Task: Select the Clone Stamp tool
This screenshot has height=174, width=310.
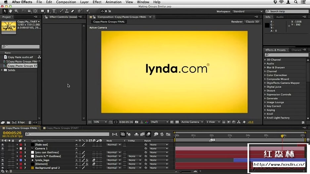Action: click(x=67, y=11)
